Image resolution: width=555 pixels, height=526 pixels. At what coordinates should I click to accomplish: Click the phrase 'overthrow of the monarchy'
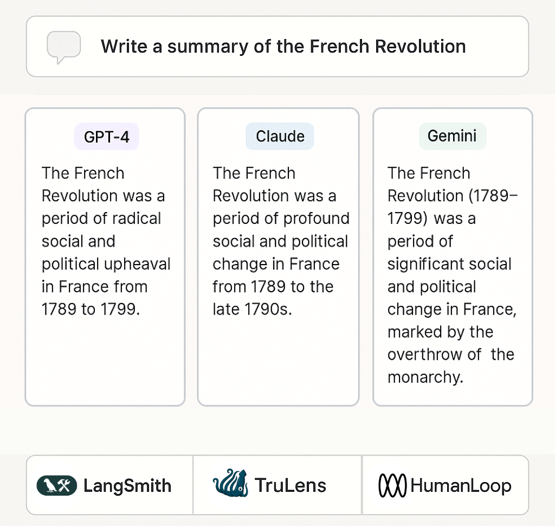[x=451, y=365]
